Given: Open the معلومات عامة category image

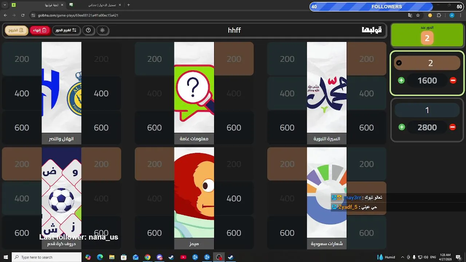Looking at the screenshot, I should (x=194, y=87).
